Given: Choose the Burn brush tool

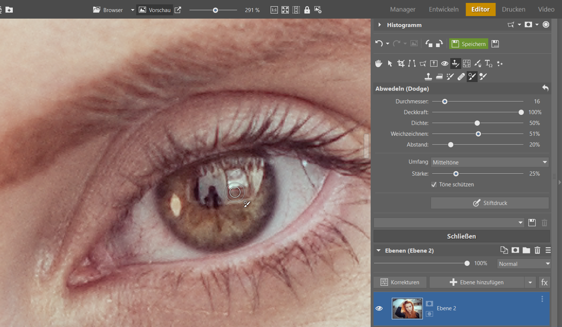Looking at the screenshot, I should click(x=483, y=76).
